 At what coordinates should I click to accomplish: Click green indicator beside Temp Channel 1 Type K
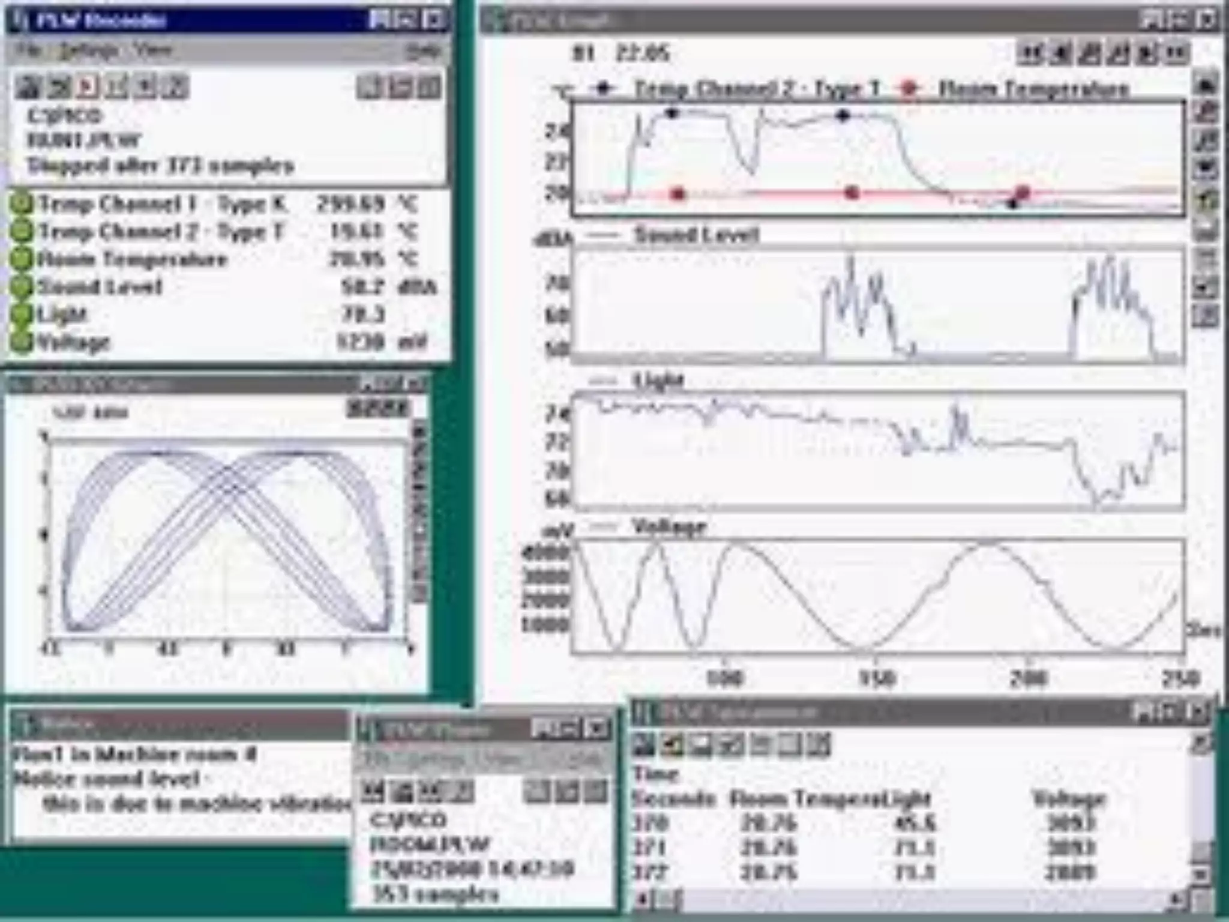pyautogui.click(x=22, y=204)
